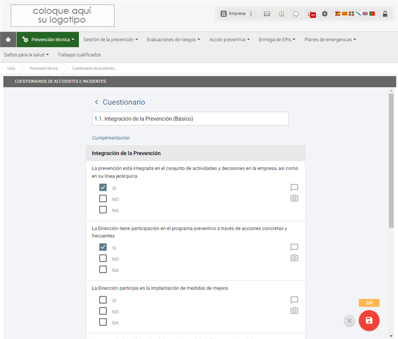398x339 pixels.
Task: Open the chat message icon in header
Action: pyautogui.click(x=296, y=14)
